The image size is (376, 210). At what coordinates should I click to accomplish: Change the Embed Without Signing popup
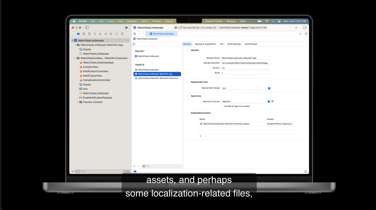click(x=280, y=124)
